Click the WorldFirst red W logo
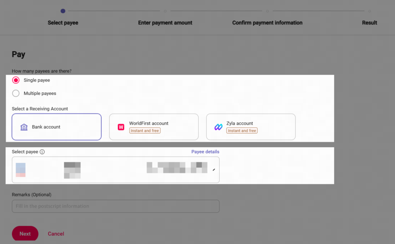This screenshot has width=395, height=244. [121, 127]
